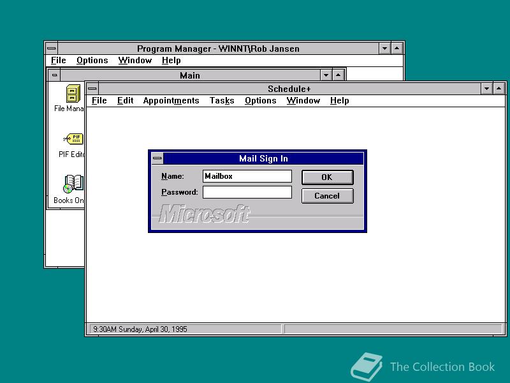This screenshot has width=510, height=383.
Task: Open the Edit menu in Schedule+
Action: (125, 100)
